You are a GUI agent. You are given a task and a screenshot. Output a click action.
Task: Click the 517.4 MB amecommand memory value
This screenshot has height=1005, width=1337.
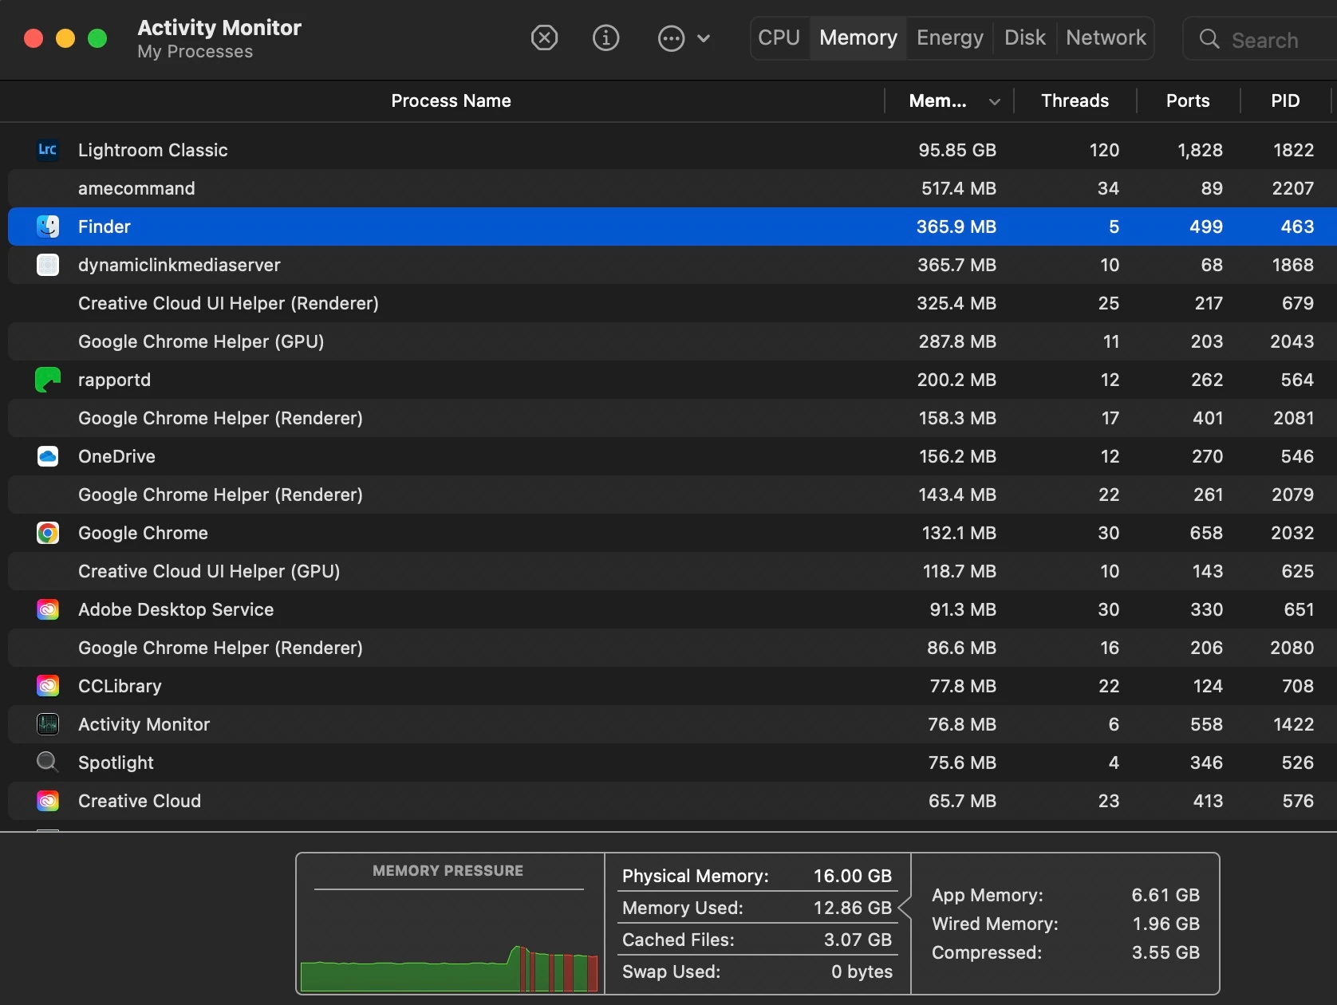pyautogui.click(x=959, y=188)
